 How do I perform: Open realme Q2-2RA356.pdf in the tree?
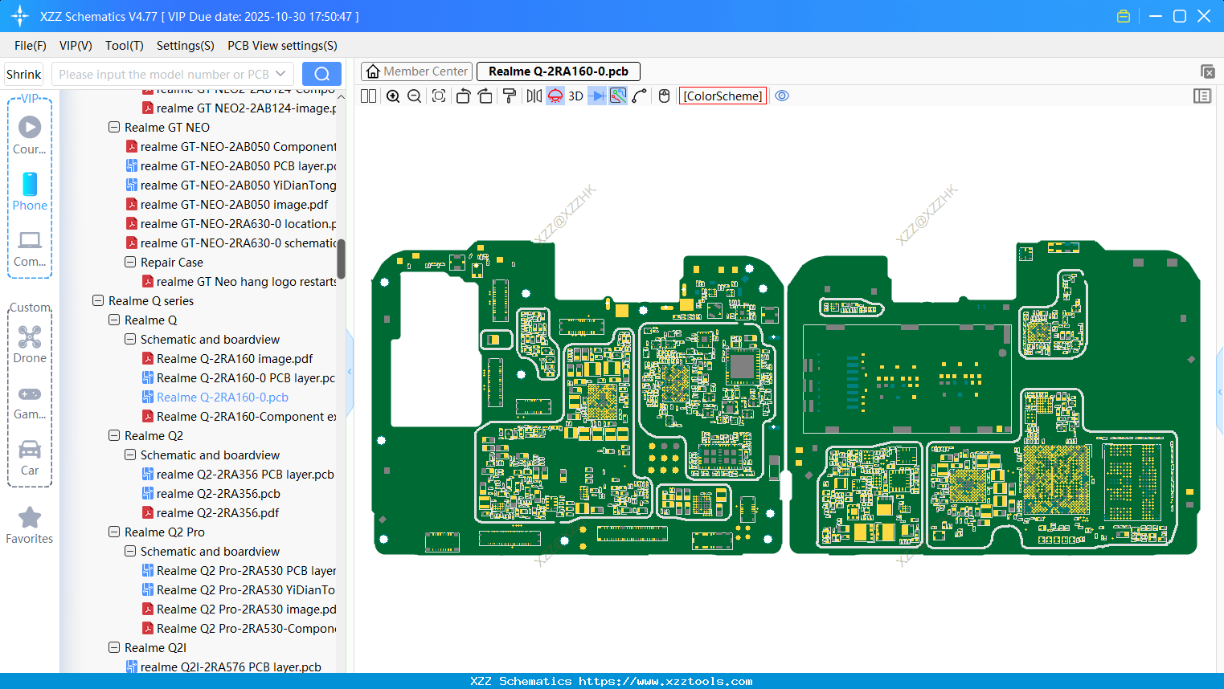pyautogui.click(x=218, y=513)
